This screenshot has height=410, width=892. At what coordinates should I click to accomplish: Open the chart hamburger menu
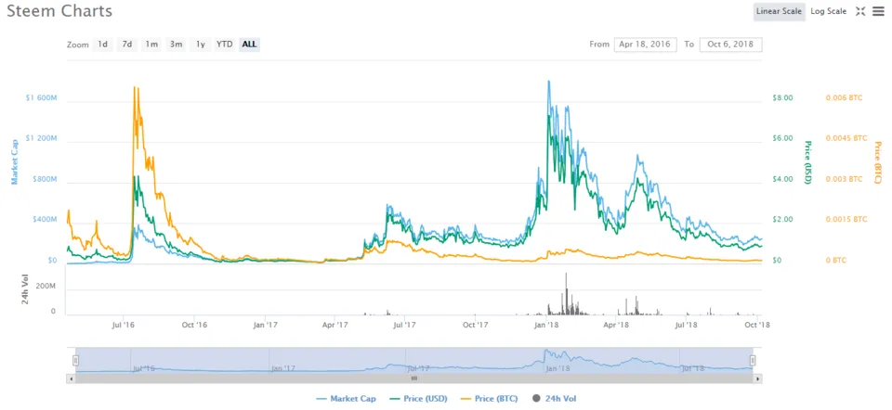coord(878,11)
